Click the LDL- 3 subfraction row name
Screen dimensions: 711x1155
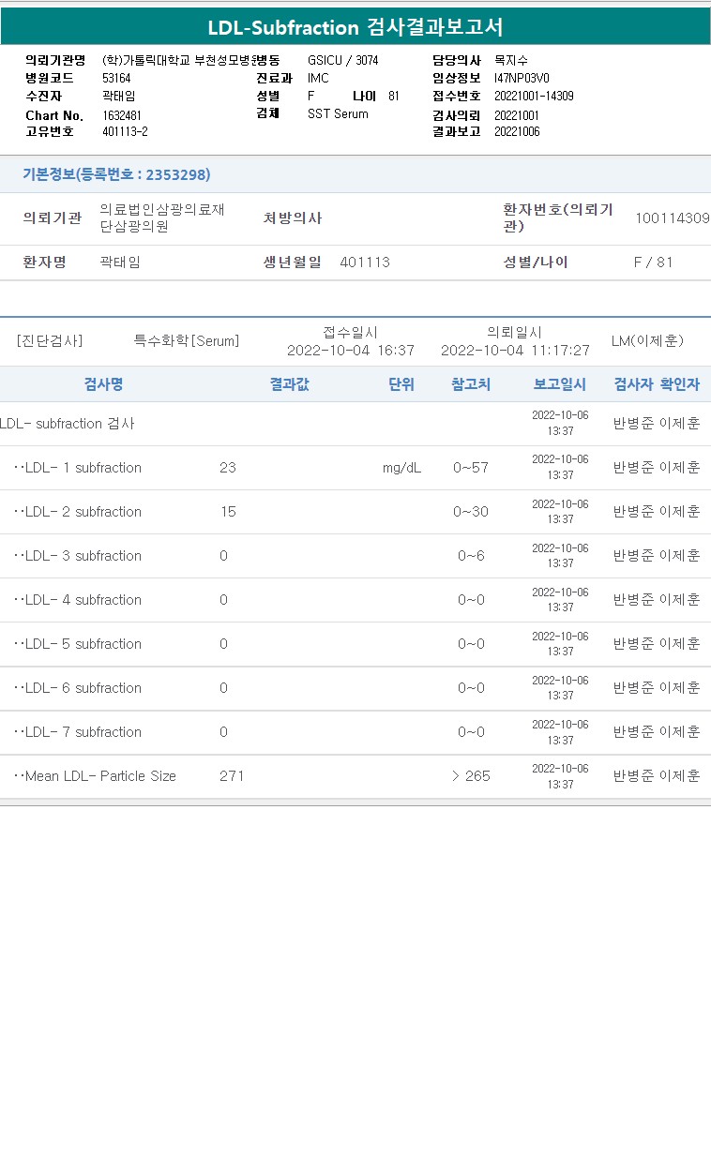click(78, 556)
